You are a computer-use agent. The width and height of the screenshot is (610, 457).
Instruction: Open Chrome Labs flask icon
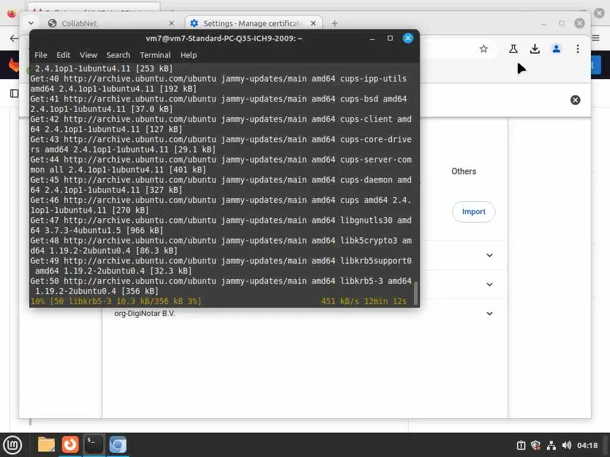513,49
